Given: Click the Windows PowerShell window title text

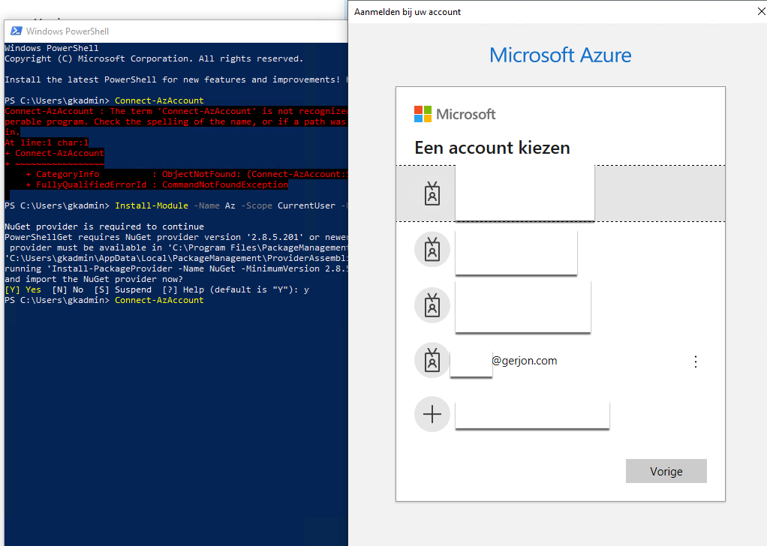Looking at the screenshot, I should (x=68, y=31).
